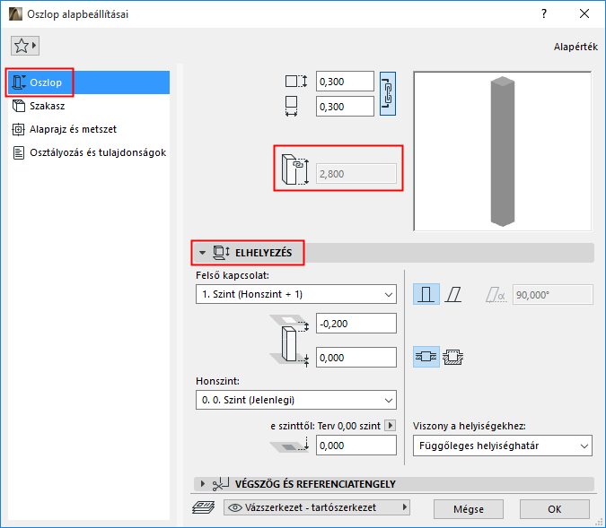This screenshot has height=528, width=606.
Task: Click the Alapérték label
Action: (x=575, y=47)
